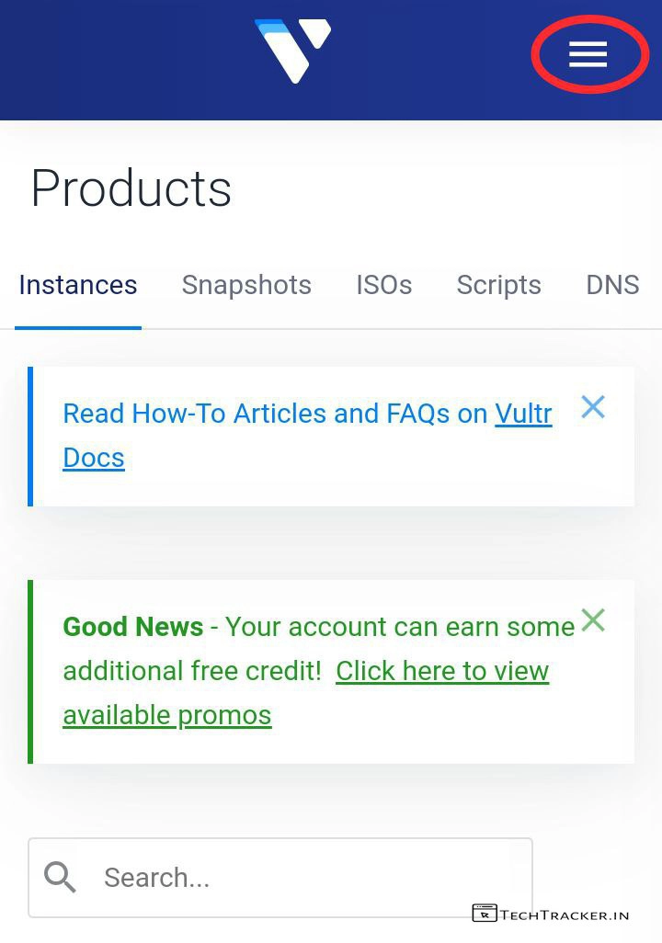
Task: Select the Instances tab
Action: coord(78,285)
